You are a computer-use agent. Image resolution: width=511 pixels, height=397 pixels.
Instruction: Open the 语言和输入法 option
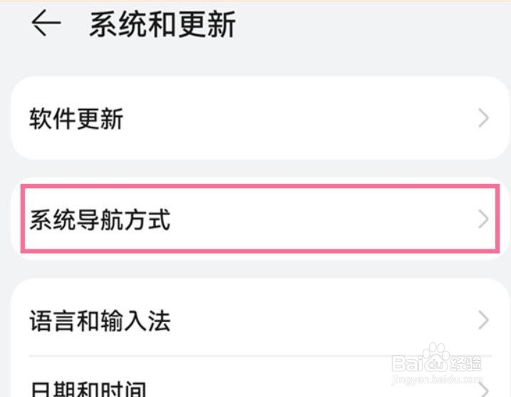(x=260, y=321)
